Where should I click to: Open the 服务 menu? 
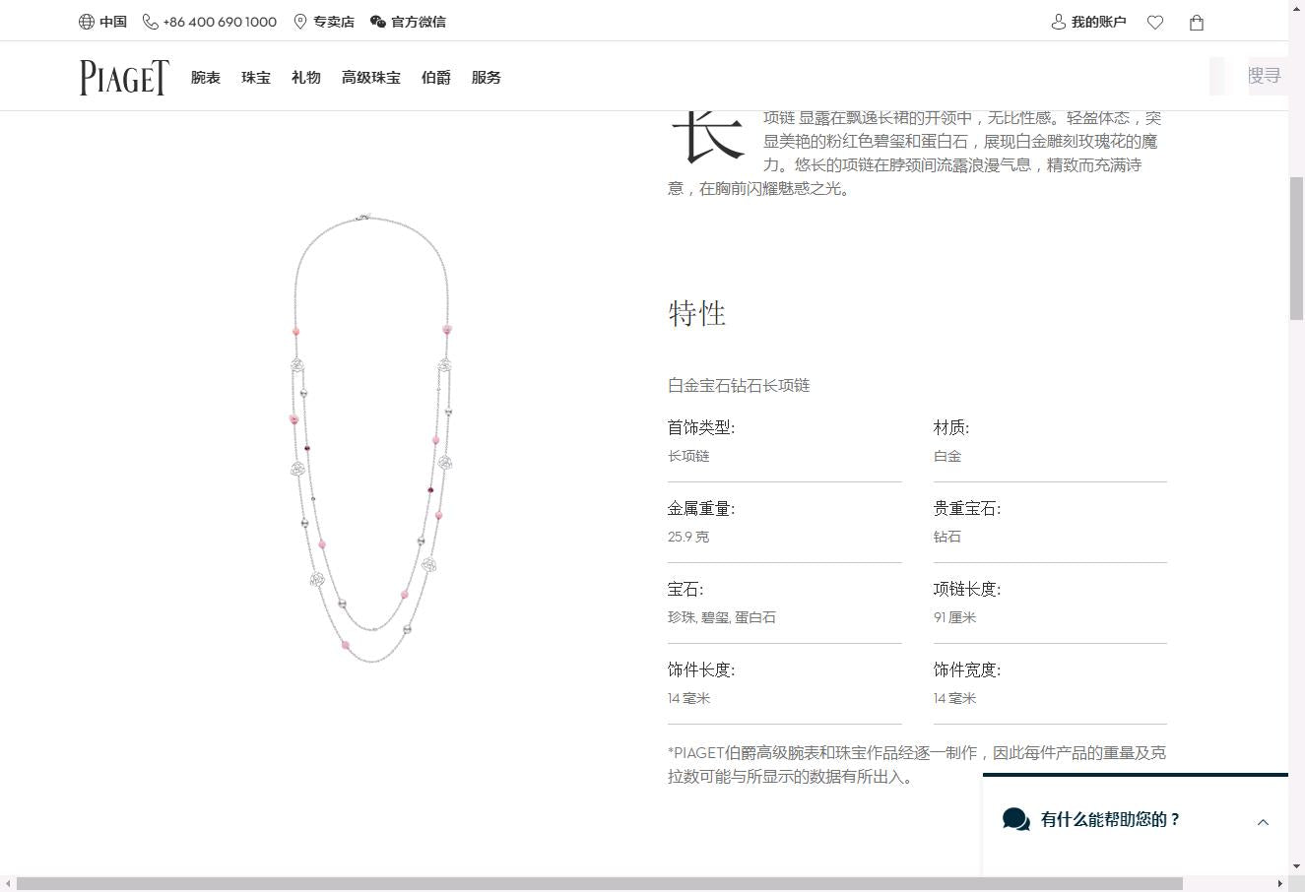[487, 78]
